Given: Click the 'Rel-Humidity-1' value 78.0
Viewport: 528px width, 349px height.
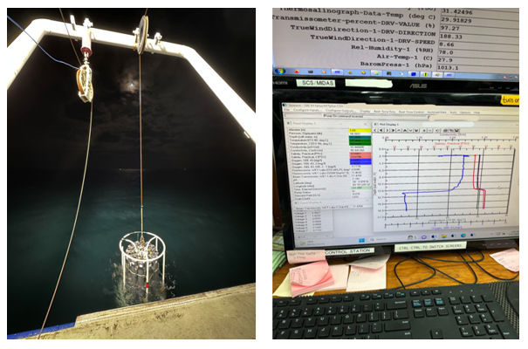Looking at the screenshot, I should point(446,52).
